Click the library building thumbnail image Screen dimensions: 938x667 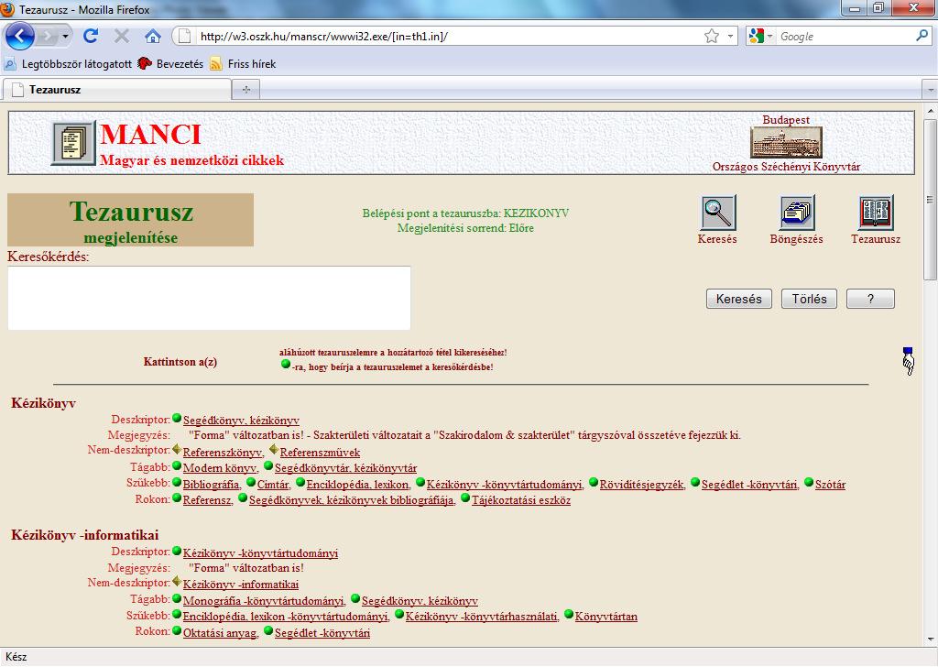(x=786, y=142)
